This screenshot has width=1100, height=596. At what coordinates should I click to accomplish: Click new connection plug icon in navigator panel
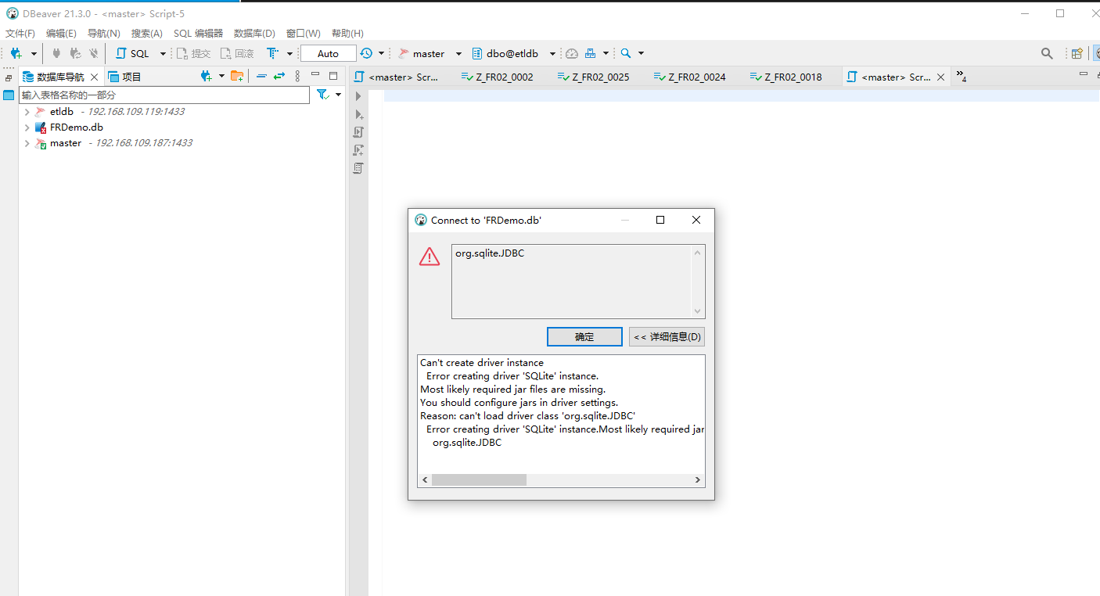coord(206,76)
